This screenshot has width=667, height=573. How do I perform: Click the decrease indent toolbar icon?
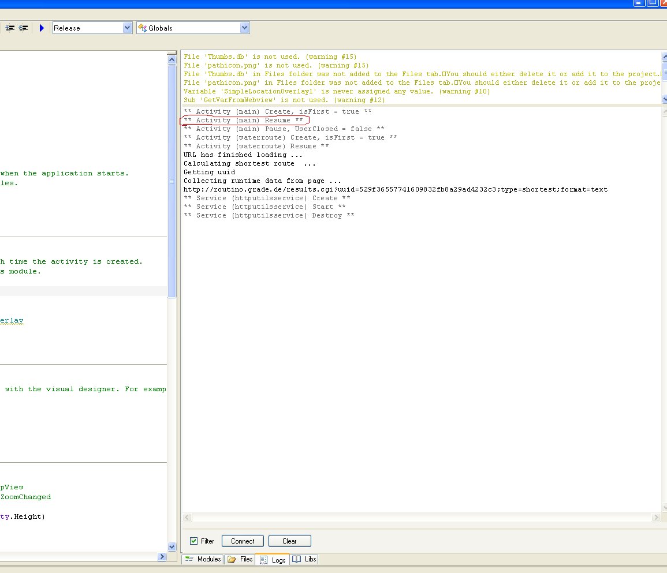(x=10, y=28)
